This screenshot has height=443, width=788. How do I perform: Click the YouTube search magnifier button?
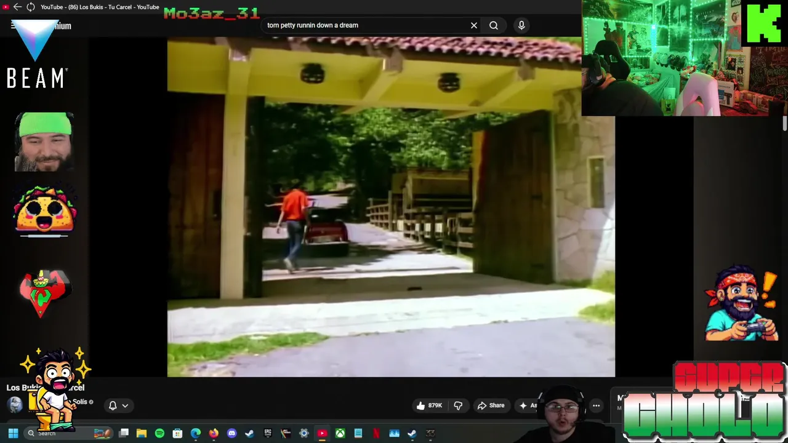pyautogui.click(x=494, y=25)
